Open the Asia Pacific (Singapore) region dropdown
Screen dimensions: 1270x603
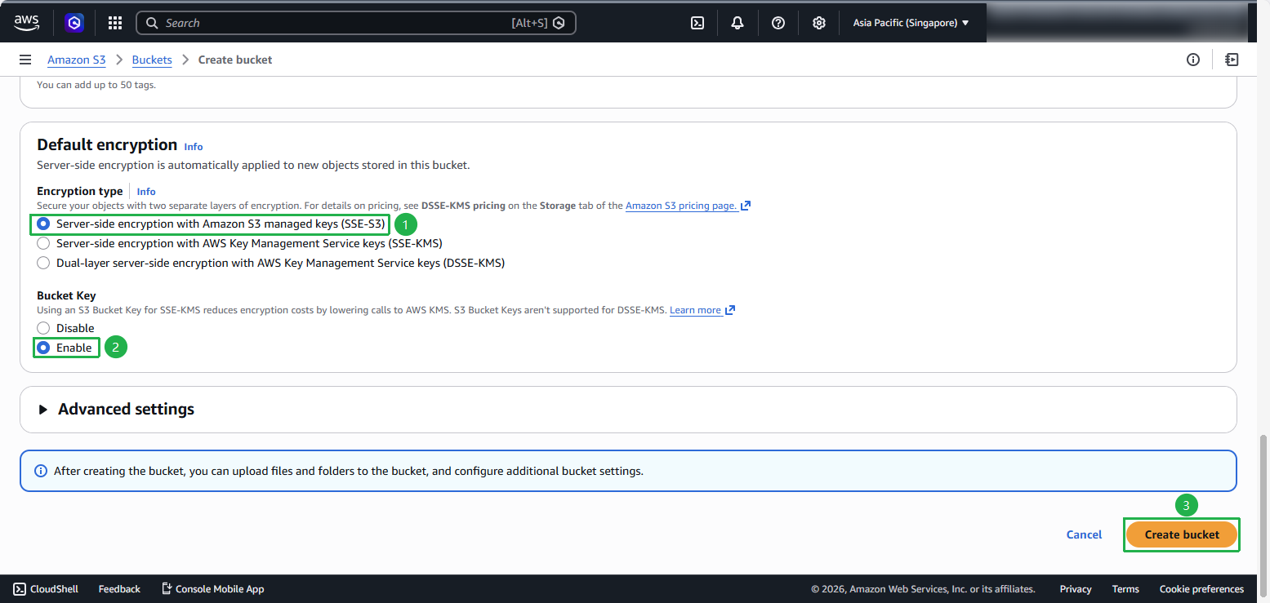pyautogui.click(x=911, y=23)
